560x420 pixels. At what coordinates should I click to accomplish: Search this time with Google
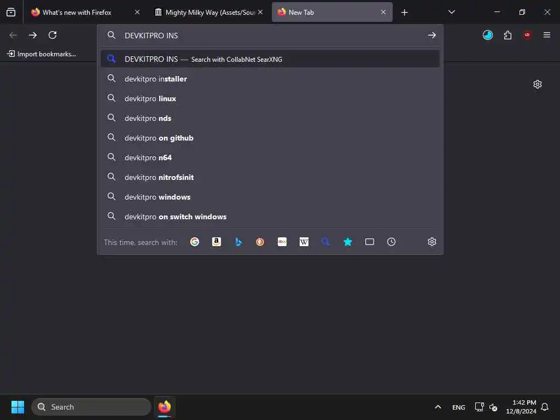click(195, 242)
